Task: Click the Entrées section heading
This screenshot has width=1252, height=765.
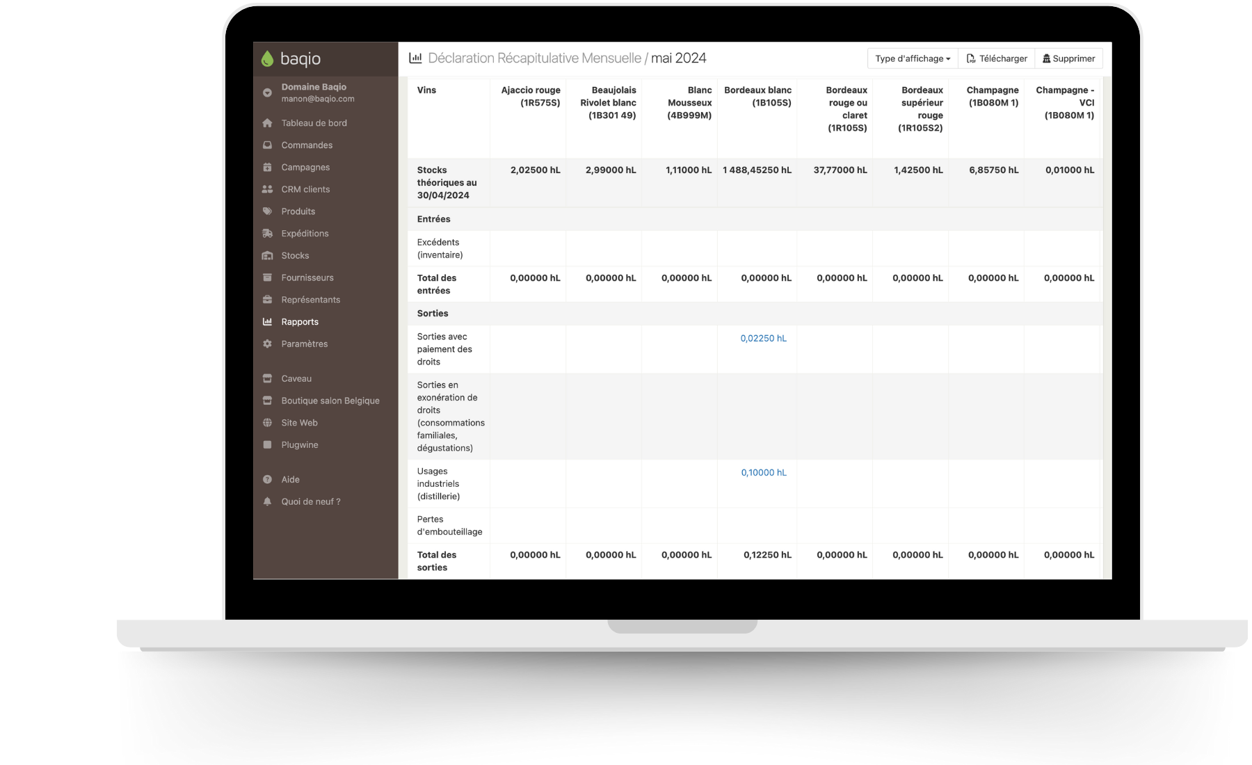Action: tap(433, 220)
